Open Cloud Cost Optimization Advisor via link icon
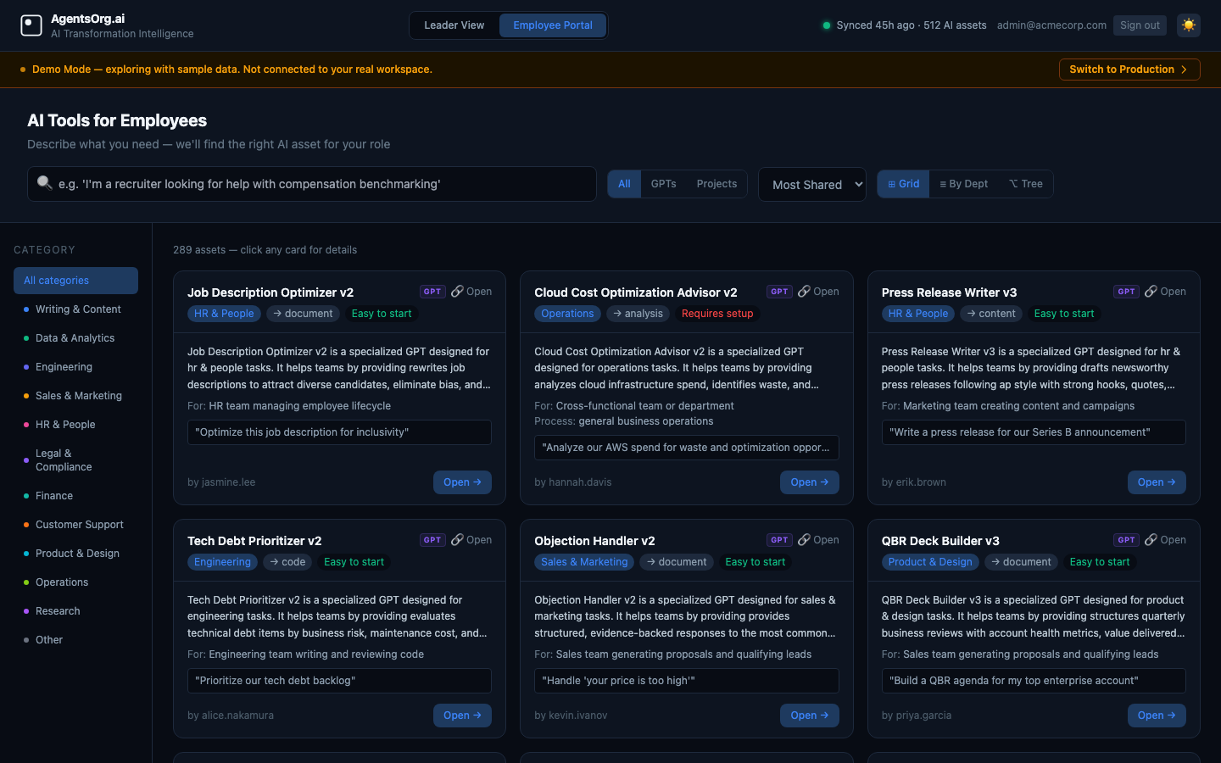Viewport: 1221px width, 763px height. pos(803,291)
